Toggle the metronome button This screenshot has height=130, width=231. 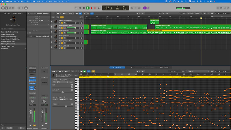(148, 8)
